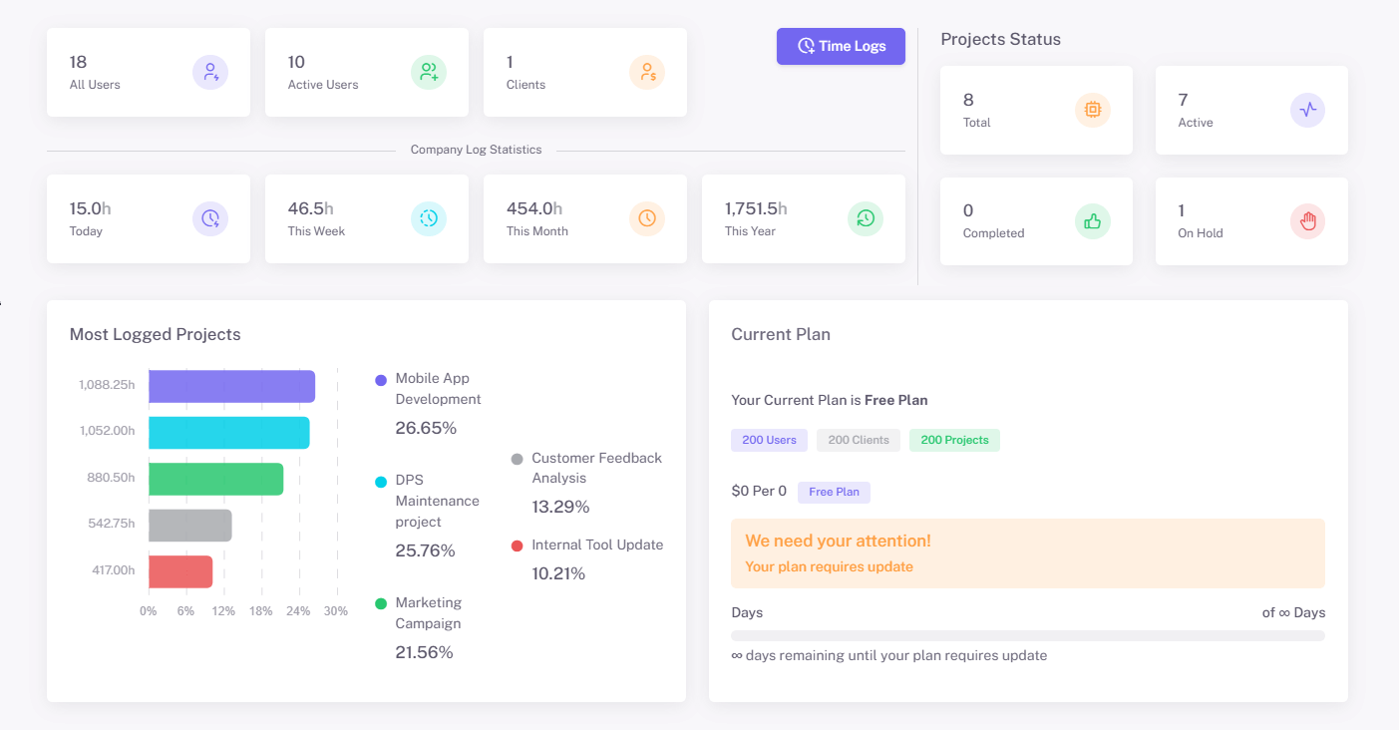Click the 'of ∞ Days' text
This screenshot has width=1399, height=730.
coord(1293,612)
